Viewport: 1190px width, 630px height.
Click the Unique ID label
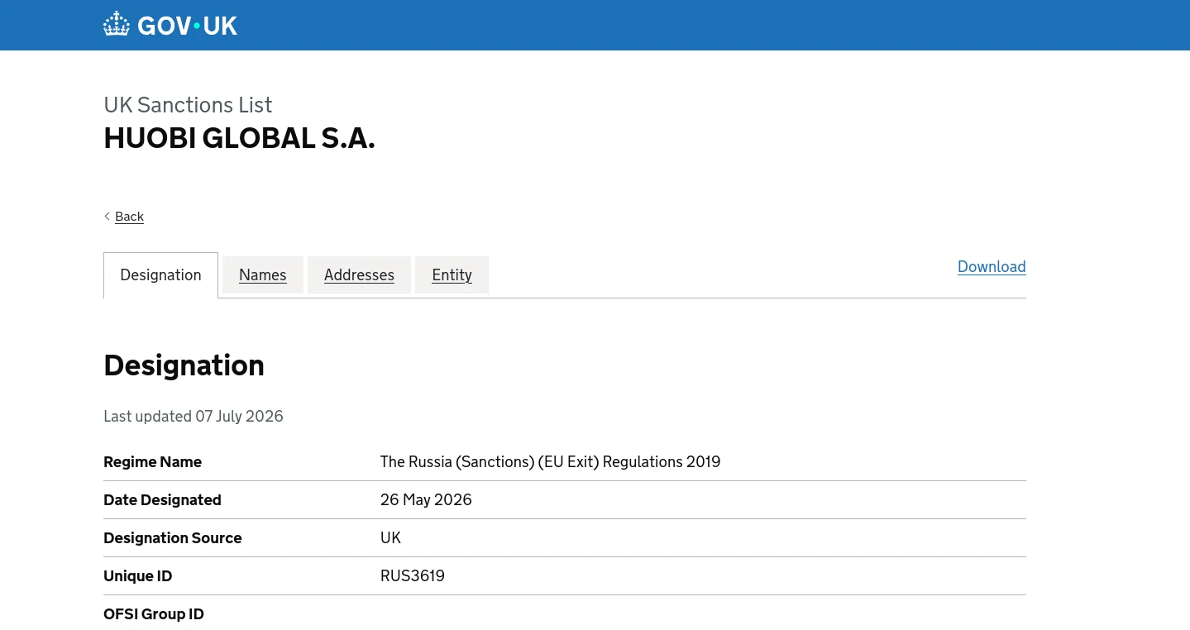click(x=137, y=576)
